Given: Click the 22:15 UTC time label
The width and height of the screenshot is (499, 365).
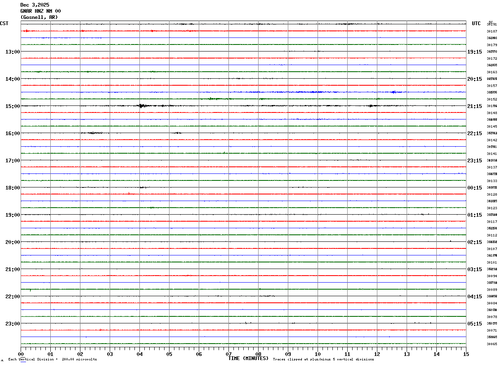Looking at the screenshot, I should click(475, 133).
